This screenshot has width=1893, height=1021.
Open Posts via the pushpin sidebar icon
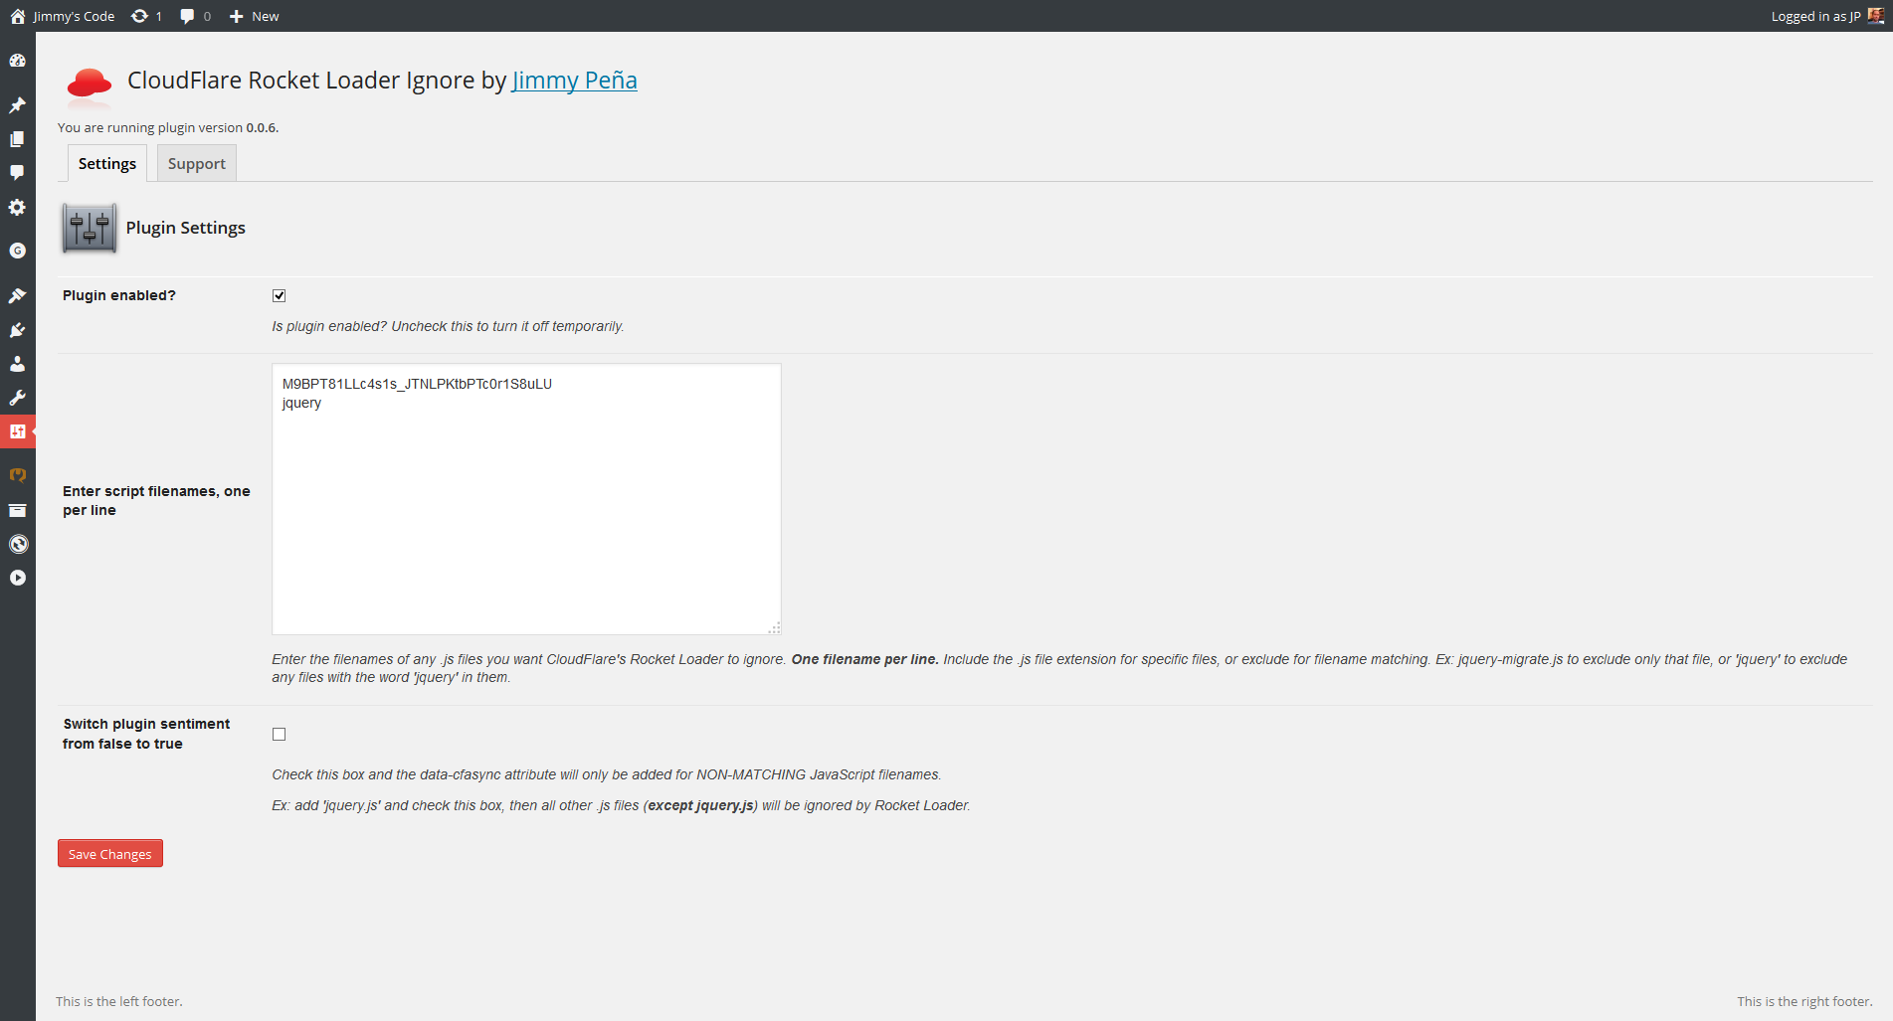(x=17, y=105)
